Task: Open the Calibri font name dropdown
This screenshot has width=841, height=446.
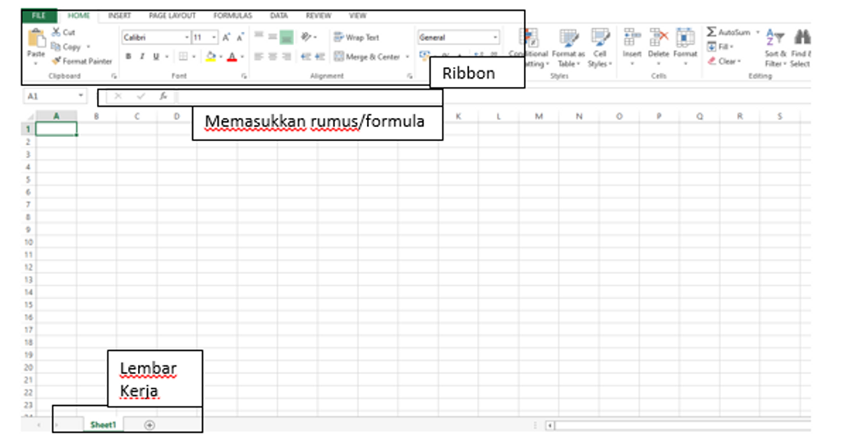Action: (186, 38)
